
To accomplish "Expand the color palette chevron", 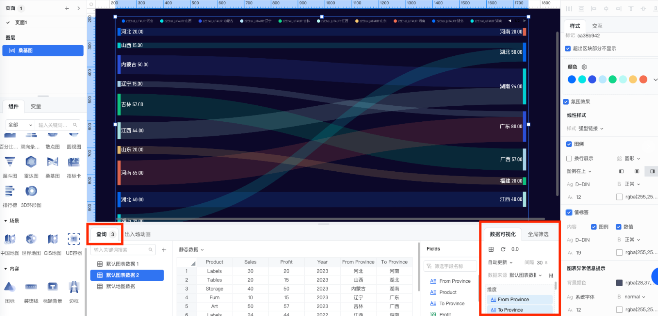I will point(655,80).
